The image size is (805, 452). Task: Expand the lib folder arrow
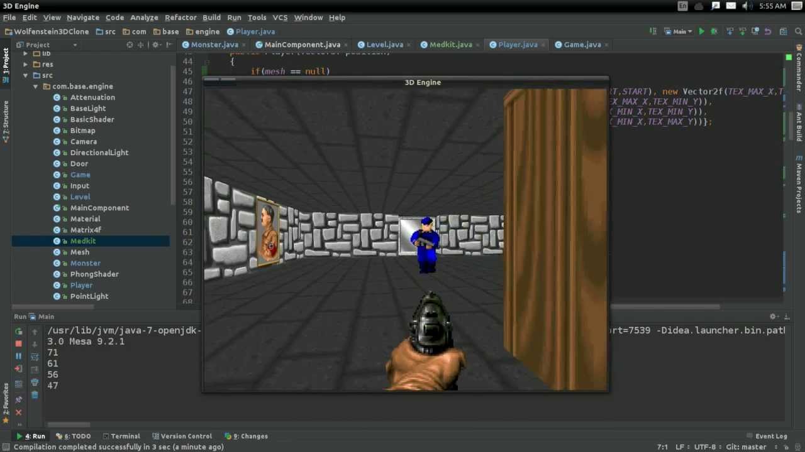[26, 54]
